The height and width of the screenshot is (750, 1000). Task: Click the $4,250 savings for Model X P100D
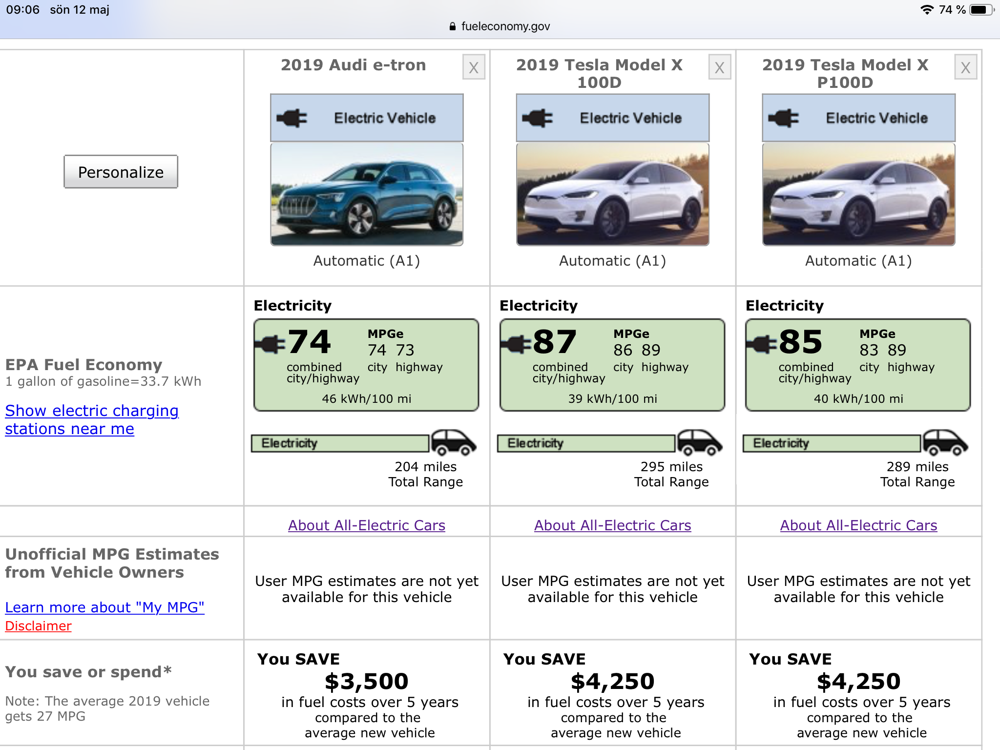click(859, 681)
